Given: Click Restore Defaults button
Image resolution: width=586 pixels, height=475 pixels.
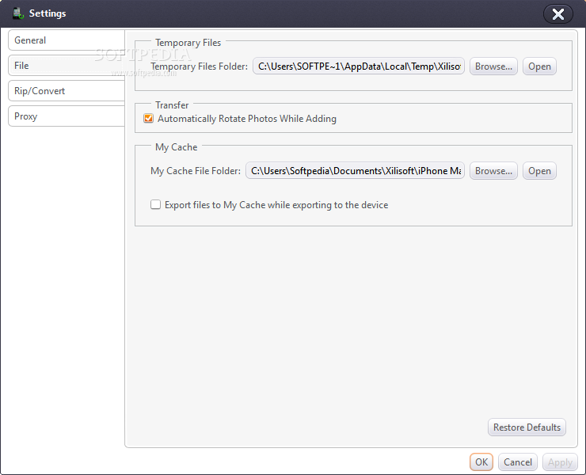Looking at the screenshot, I should [527, 427].
